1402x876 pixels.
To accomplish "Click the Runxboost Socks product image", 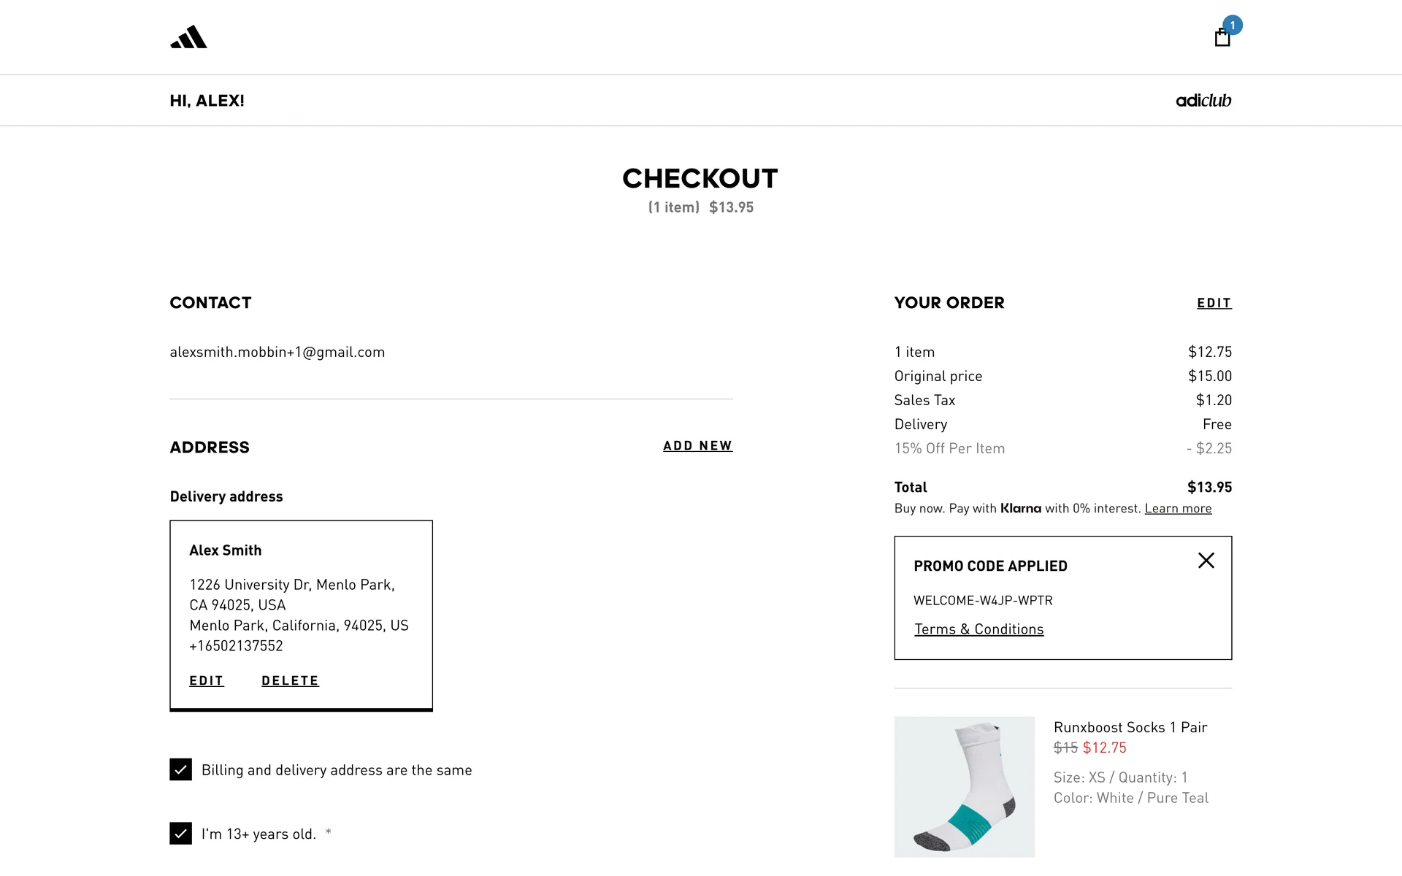I will (964, 786).
